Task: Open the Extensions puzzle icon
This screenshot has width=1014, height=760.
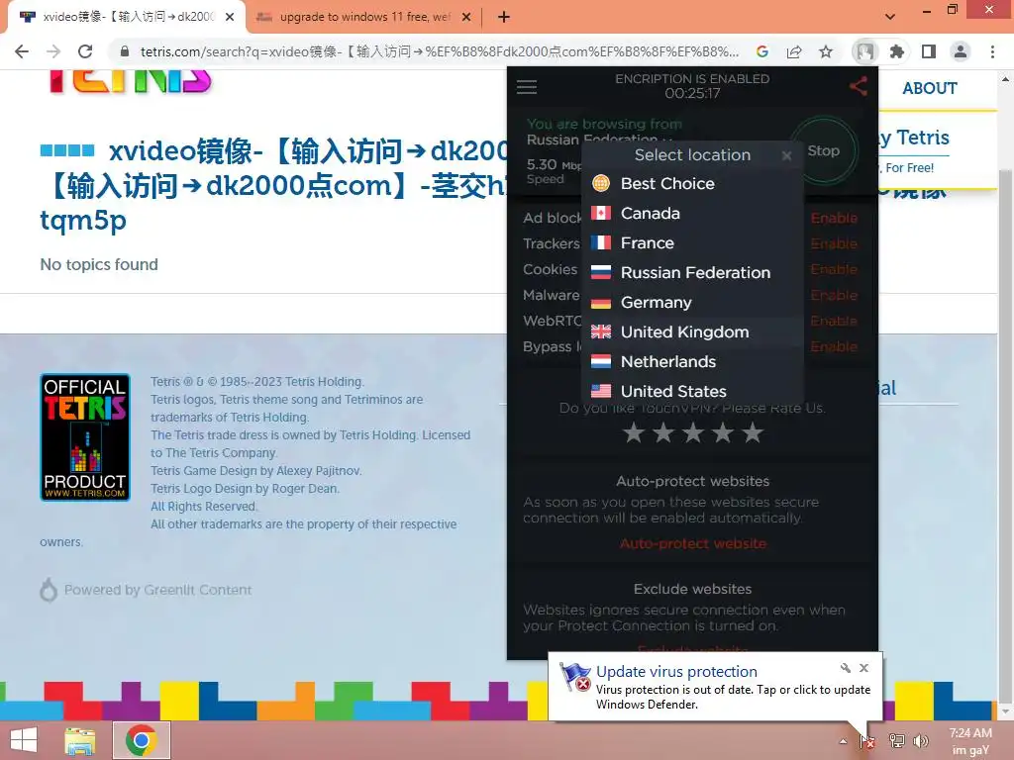Action: coord(897,51)
